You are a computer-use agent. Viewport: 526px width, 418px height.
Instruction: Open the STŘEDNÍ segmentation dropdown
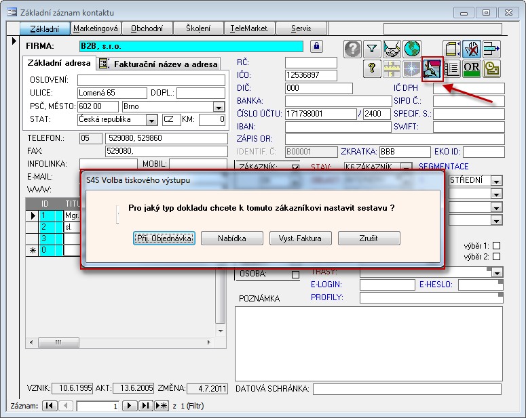pos(496,181)
